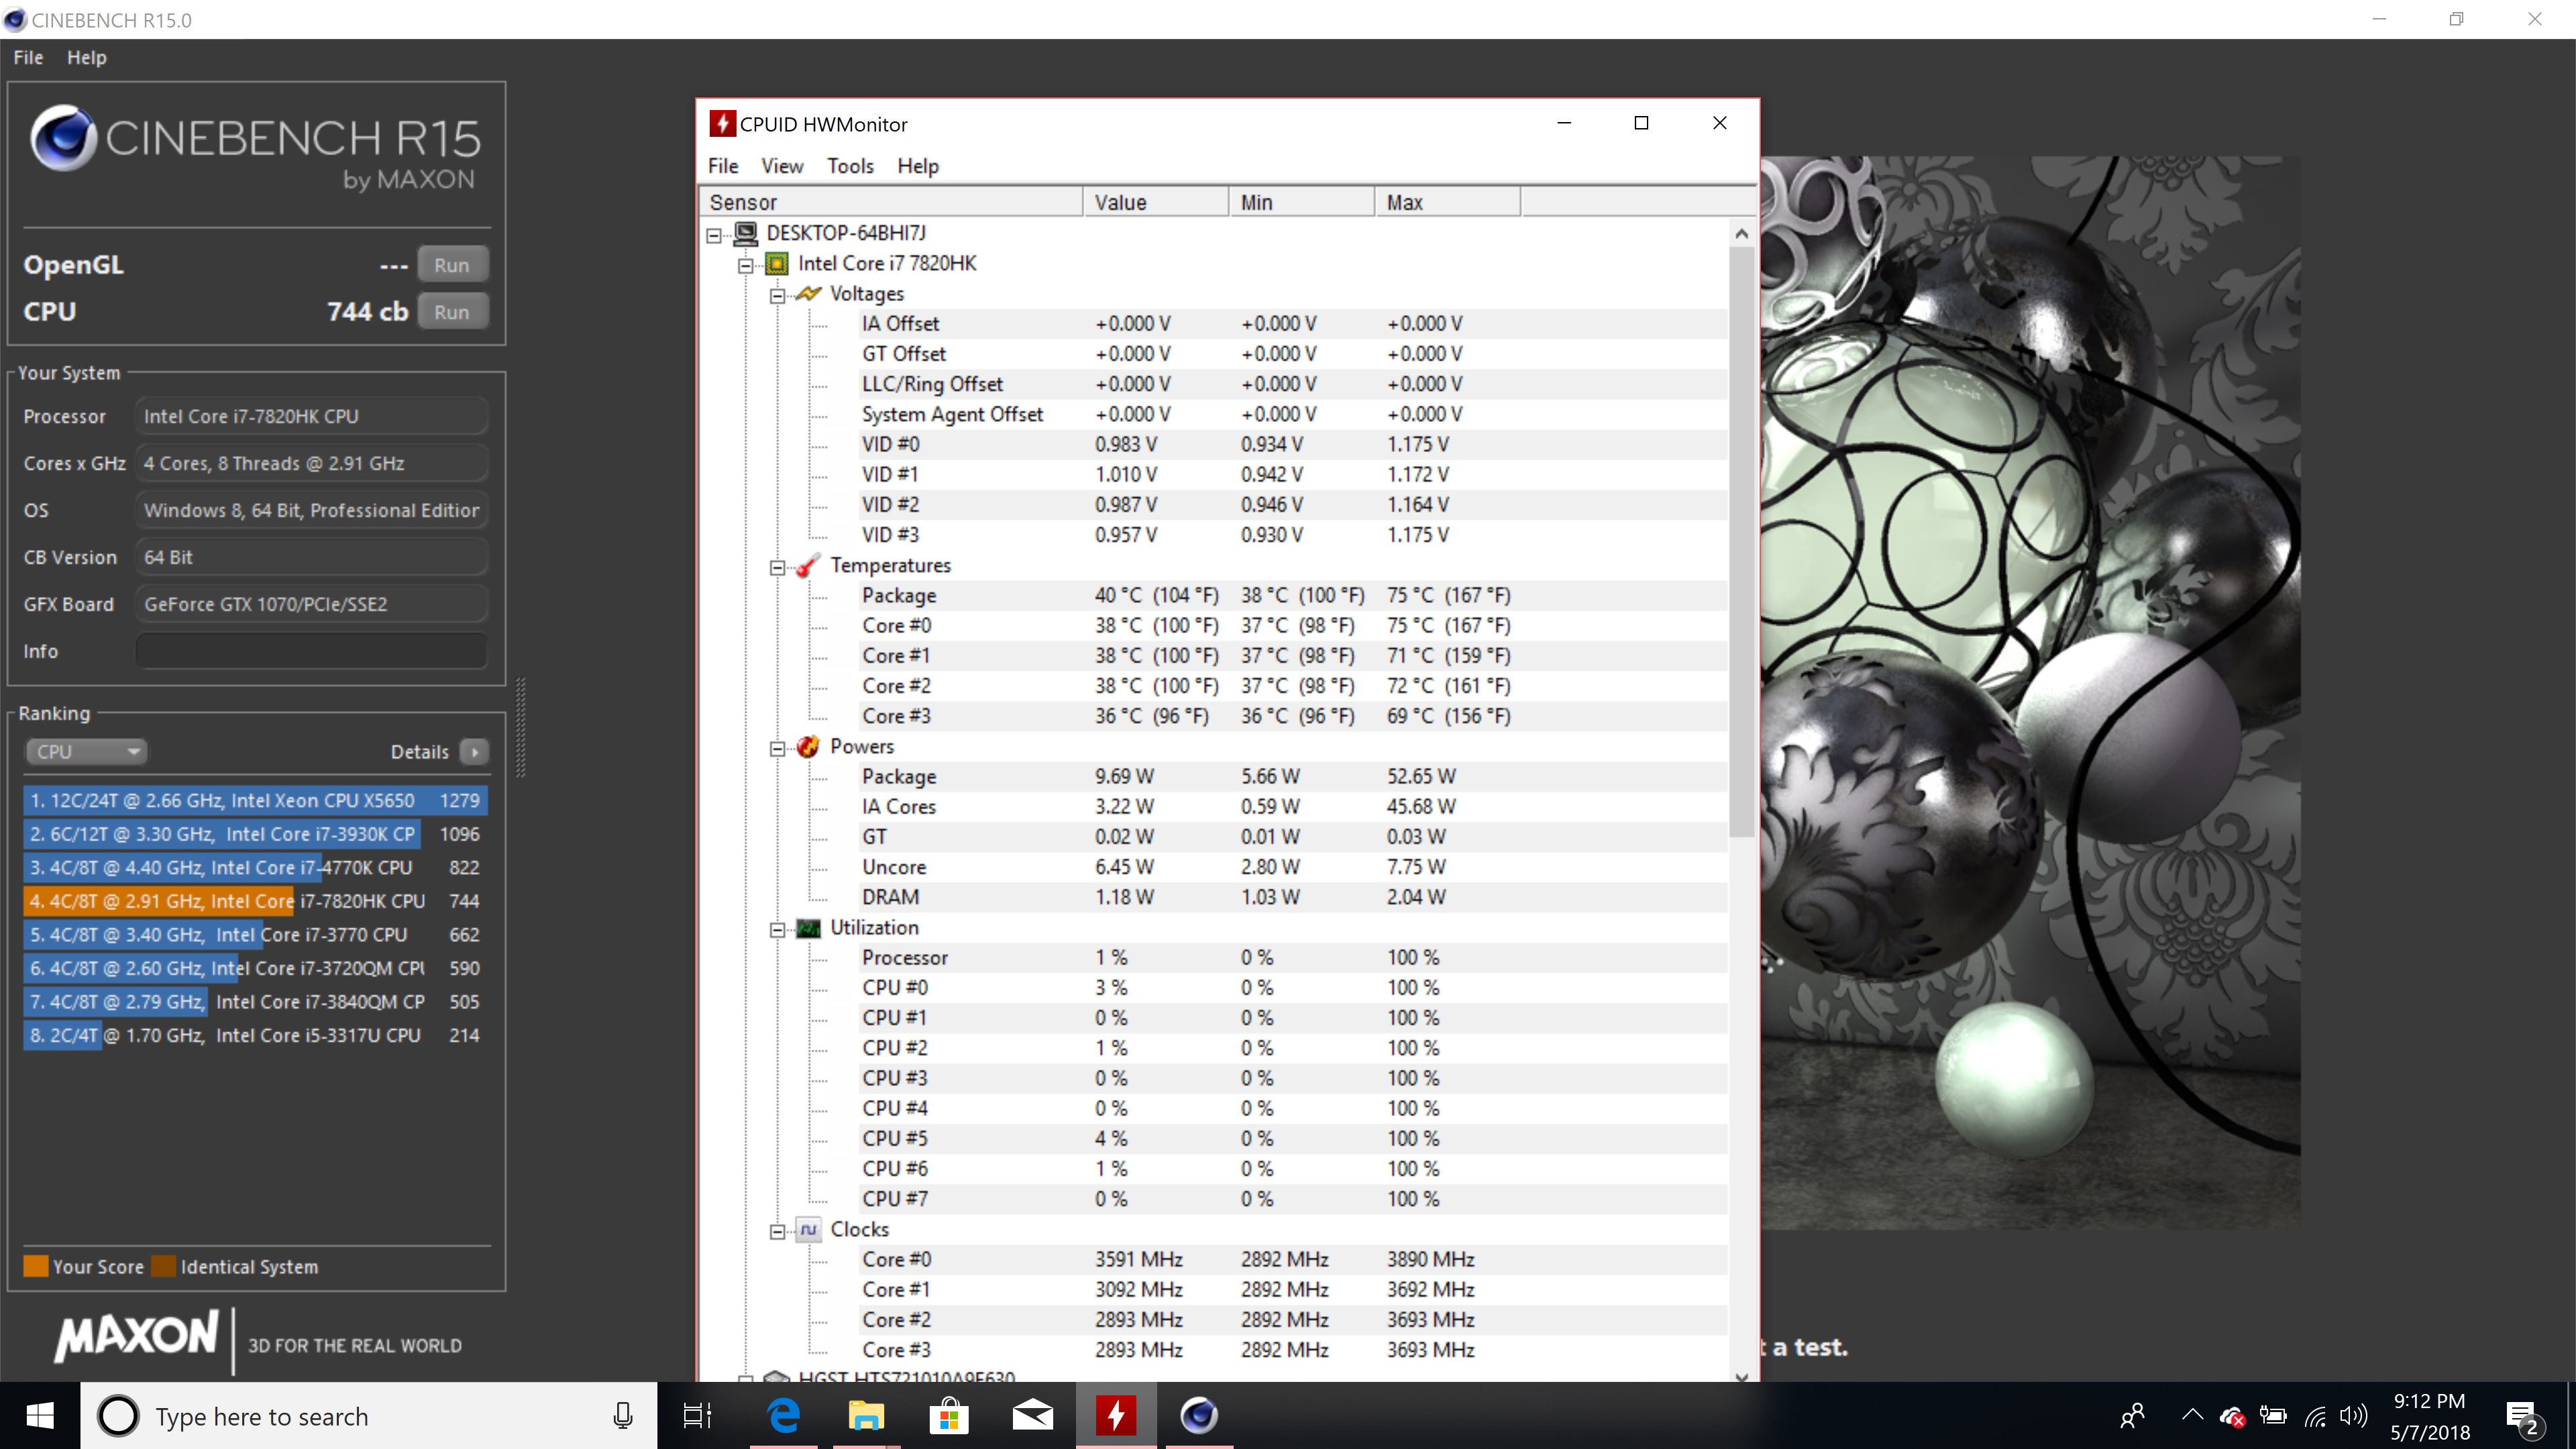Select ranking entry Intel Xeon CPU X5650
Screen dimensions: 2576x1449
coord(256,800)
